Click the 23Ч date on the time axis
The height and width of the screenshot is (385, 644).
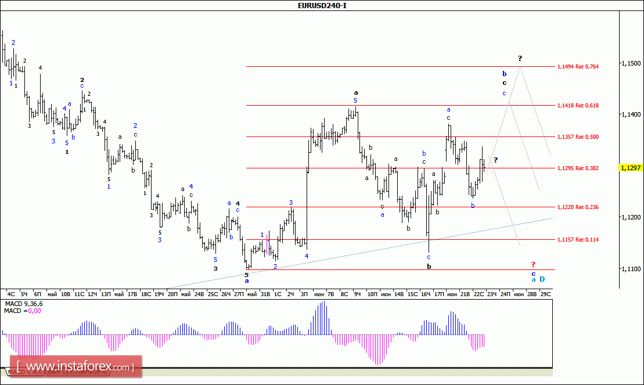pos(492,294)
